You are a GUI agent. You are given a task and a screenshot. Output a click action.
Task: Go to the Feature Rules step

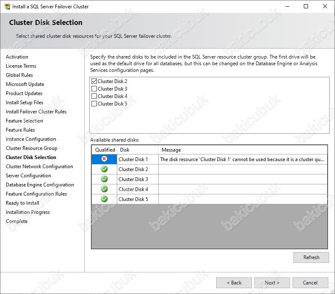coord(20,130)
